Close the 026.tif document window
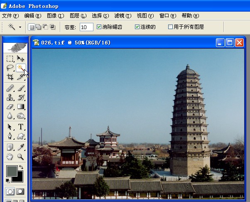Screen dimensions: 250x202 coord(239,42)
